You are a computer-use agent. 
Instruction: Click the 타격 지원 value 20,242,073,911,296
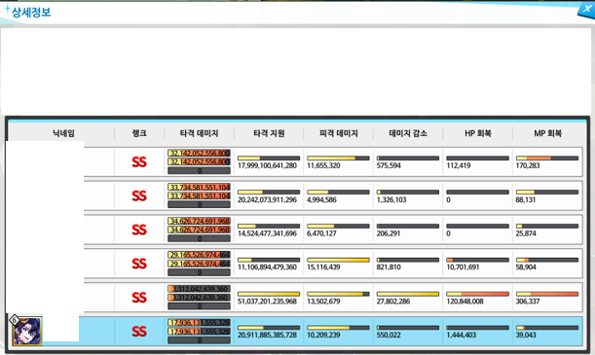[267, 199]
